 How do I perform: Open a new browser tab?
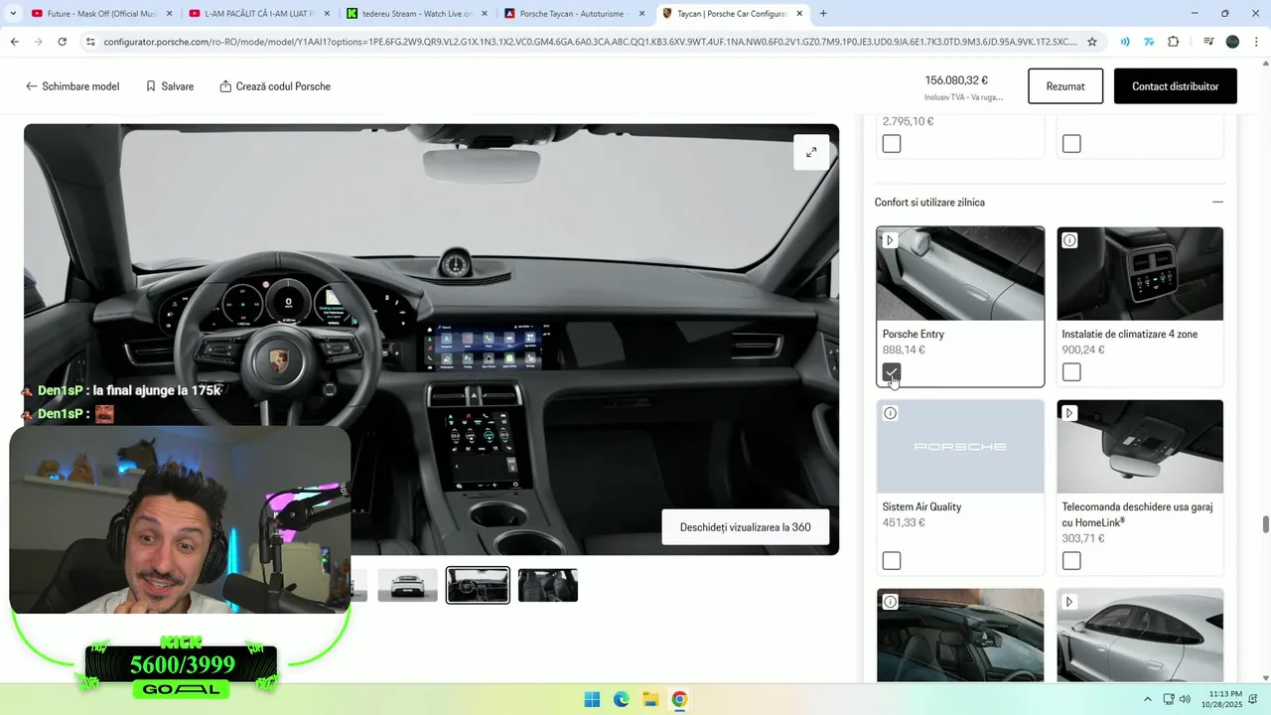click(x=823, y=14)
